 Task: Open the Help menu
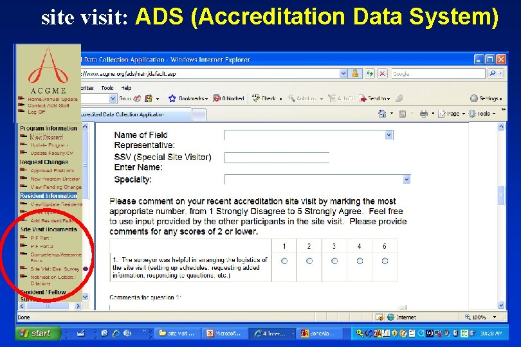[126, 88]
